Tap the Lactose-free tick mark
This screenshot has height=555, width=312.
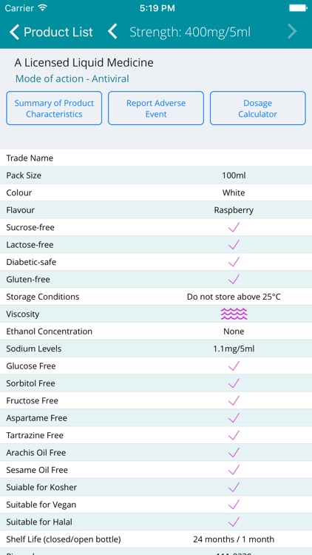[x=234, y=245]
